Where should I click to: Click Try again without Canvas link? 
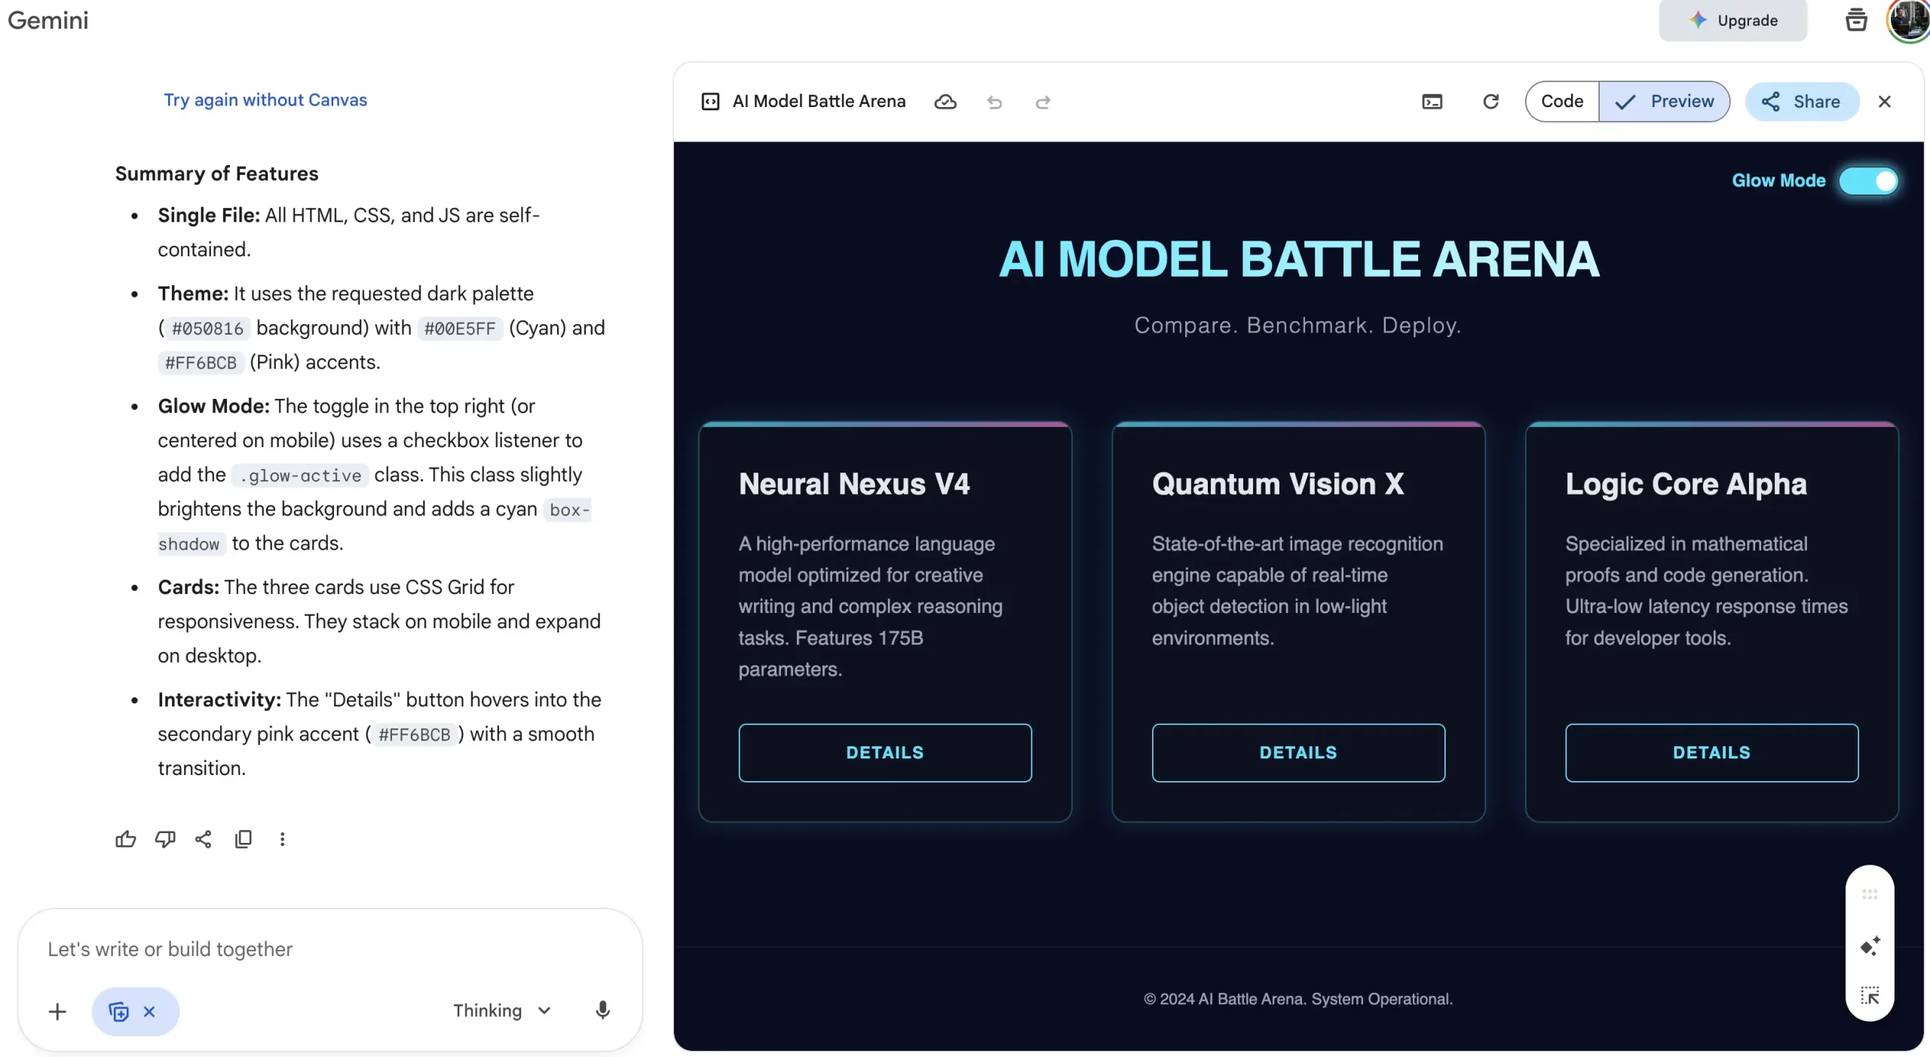[265, 100]
